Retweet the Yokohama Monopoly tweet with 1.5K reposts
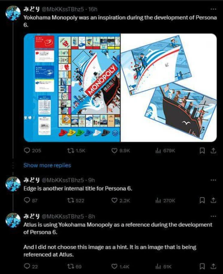 tap(70, 150)
